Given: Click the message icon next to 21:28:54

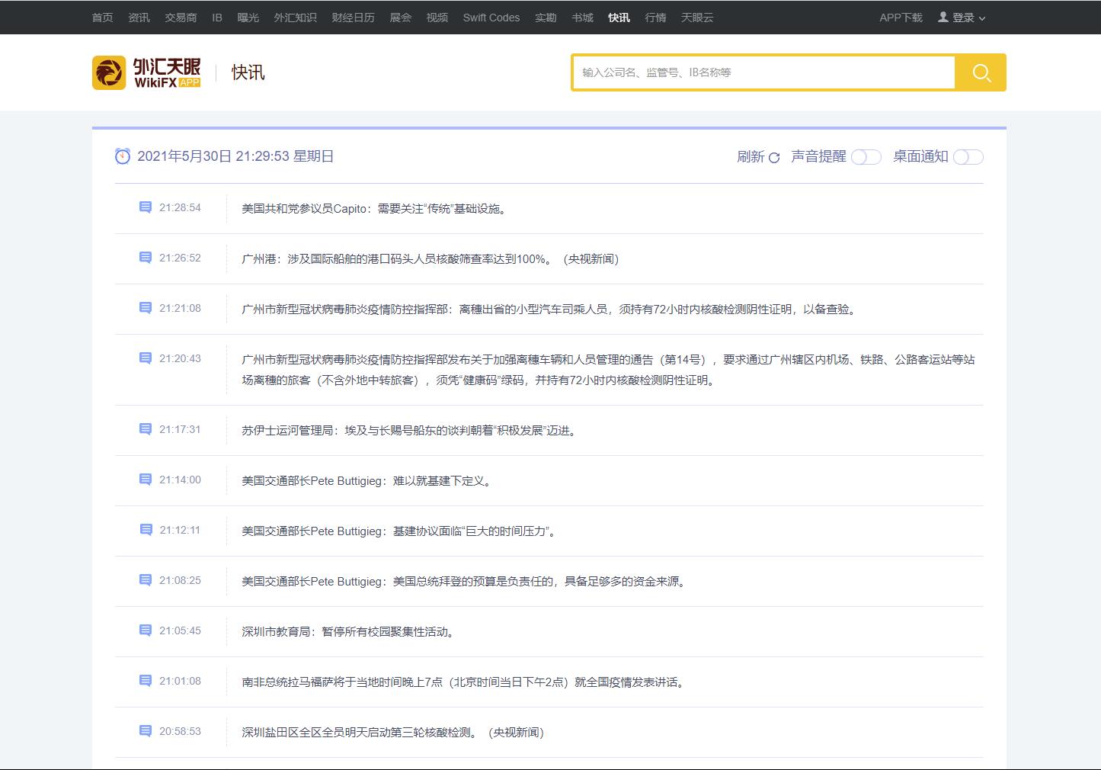Looking at the screenshot, I should tap(146, 207).
